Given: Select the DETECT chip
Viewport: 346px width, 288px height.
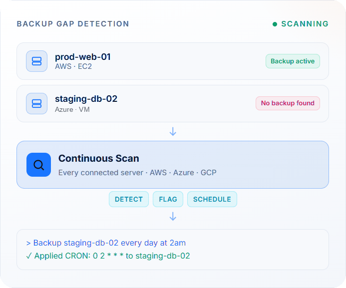Looking at the screenshot, I should [129, 199].
